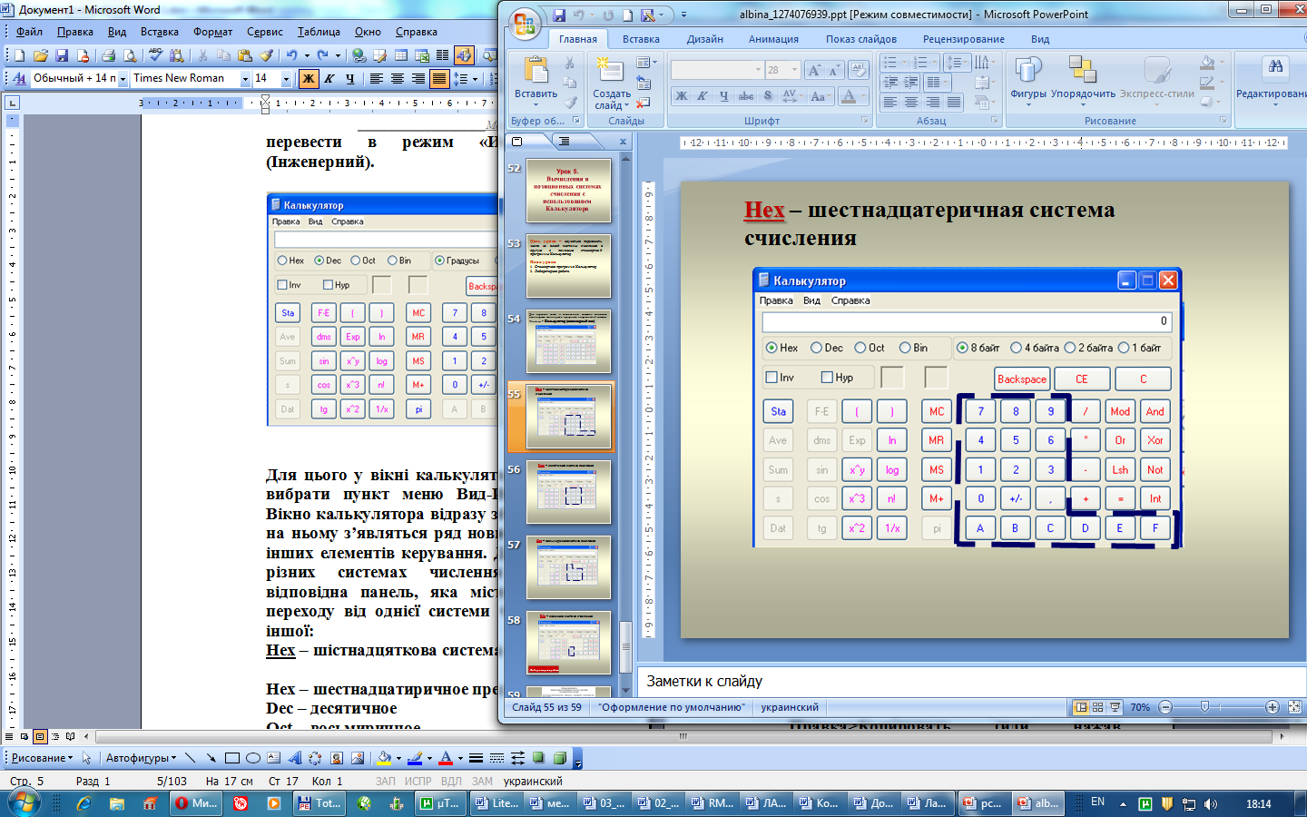Toggle the Drawing toolbar button in Word
Viewport: 1307px width, 817px height.
pyautogui.click(x=464, y=55)
